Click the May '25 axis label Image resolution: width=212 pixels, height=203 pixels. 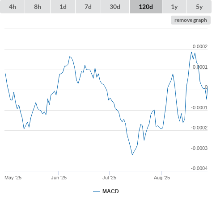click(x=13, y=178)
